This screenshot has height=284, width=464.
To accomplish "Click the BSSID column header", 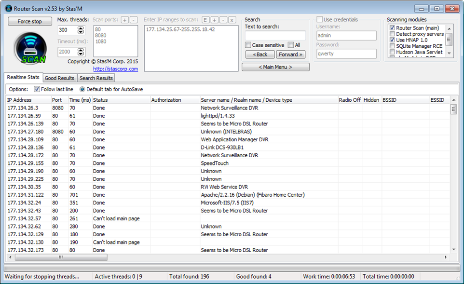I will click(x=406, y=100).
